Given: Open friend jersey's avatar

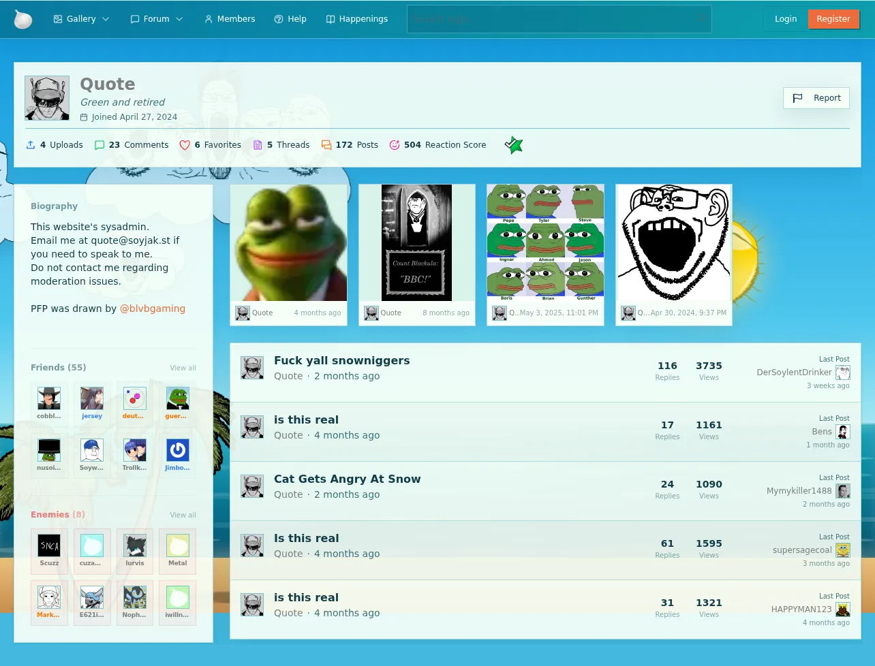Looking at the screenshot, I should click(x=92, y=398).
